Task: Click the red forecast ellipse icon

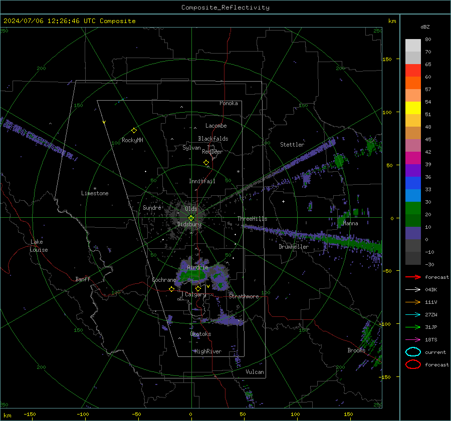Action: (x=413, y=364)
